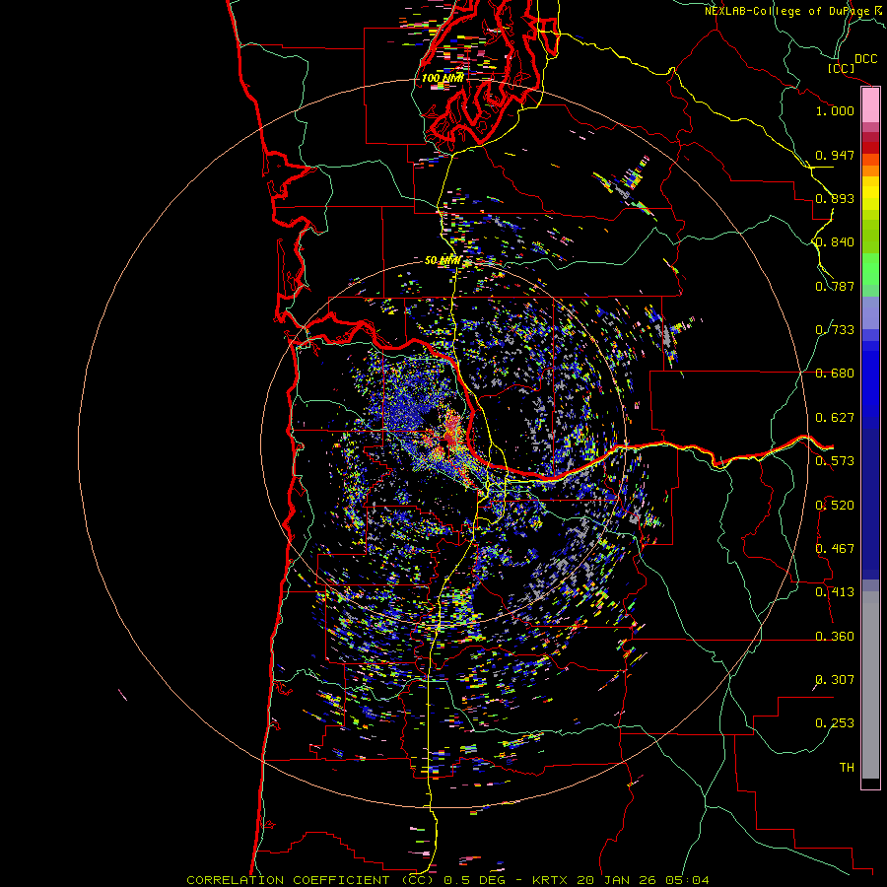Click the 0.573 scale value
Image resolution: width=887 pixels, height=887 pixels.
835,461
